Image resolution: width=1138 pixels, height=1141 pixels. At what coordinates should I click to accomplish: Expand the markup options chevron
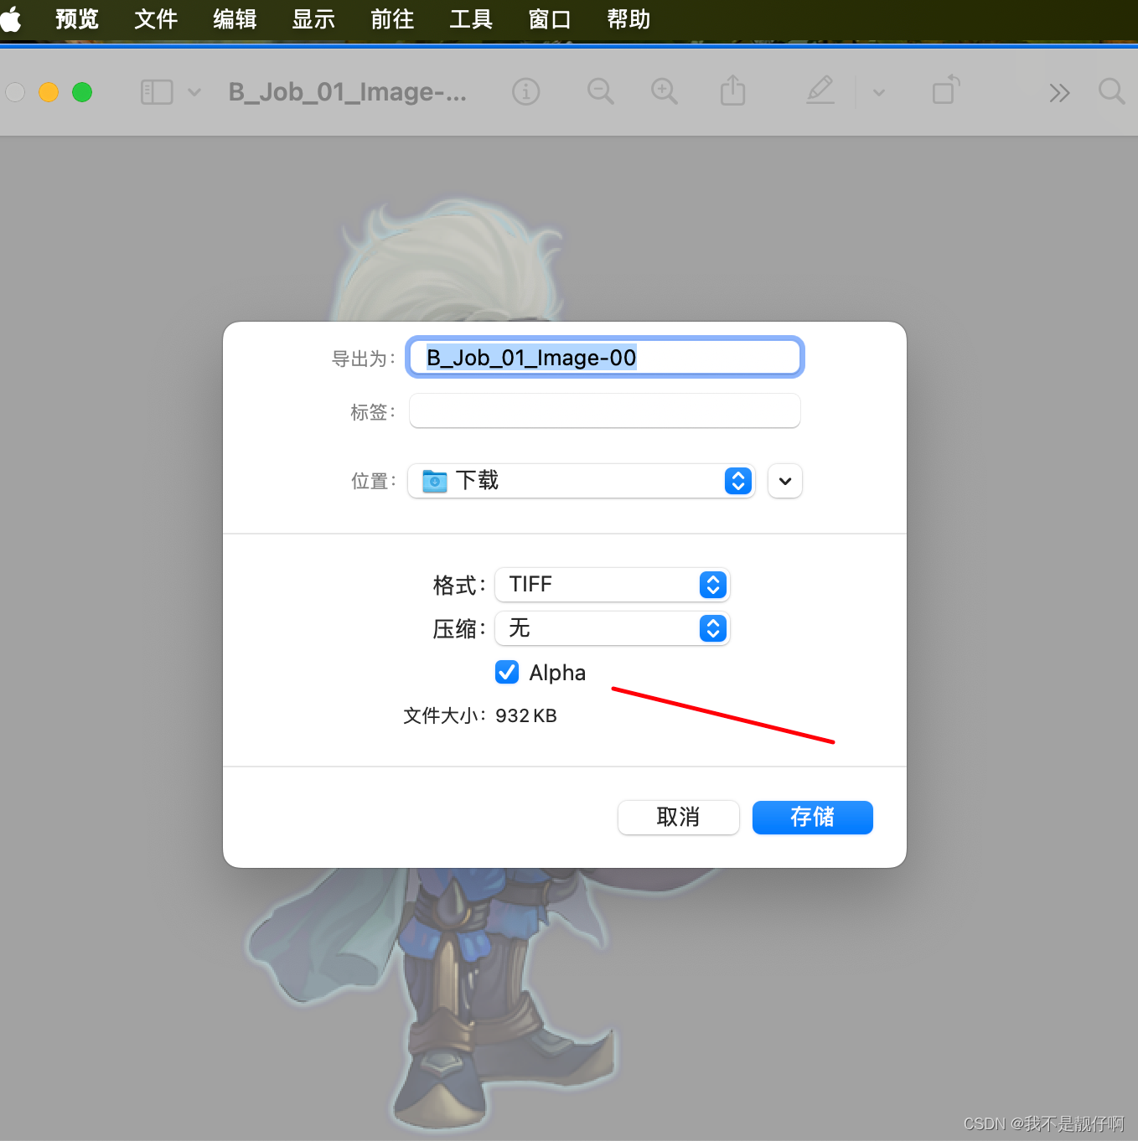879,93
